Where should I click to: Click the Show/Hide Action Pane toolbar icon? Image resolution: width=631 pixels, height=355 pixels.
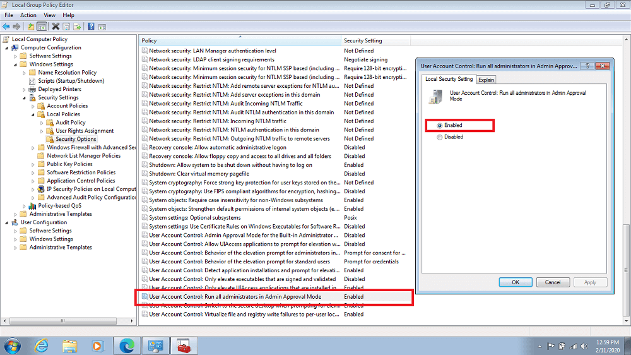tap(102, 27)
